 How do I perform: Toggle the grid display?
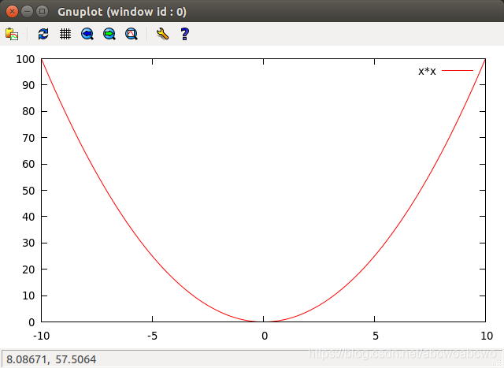point(65,34)
